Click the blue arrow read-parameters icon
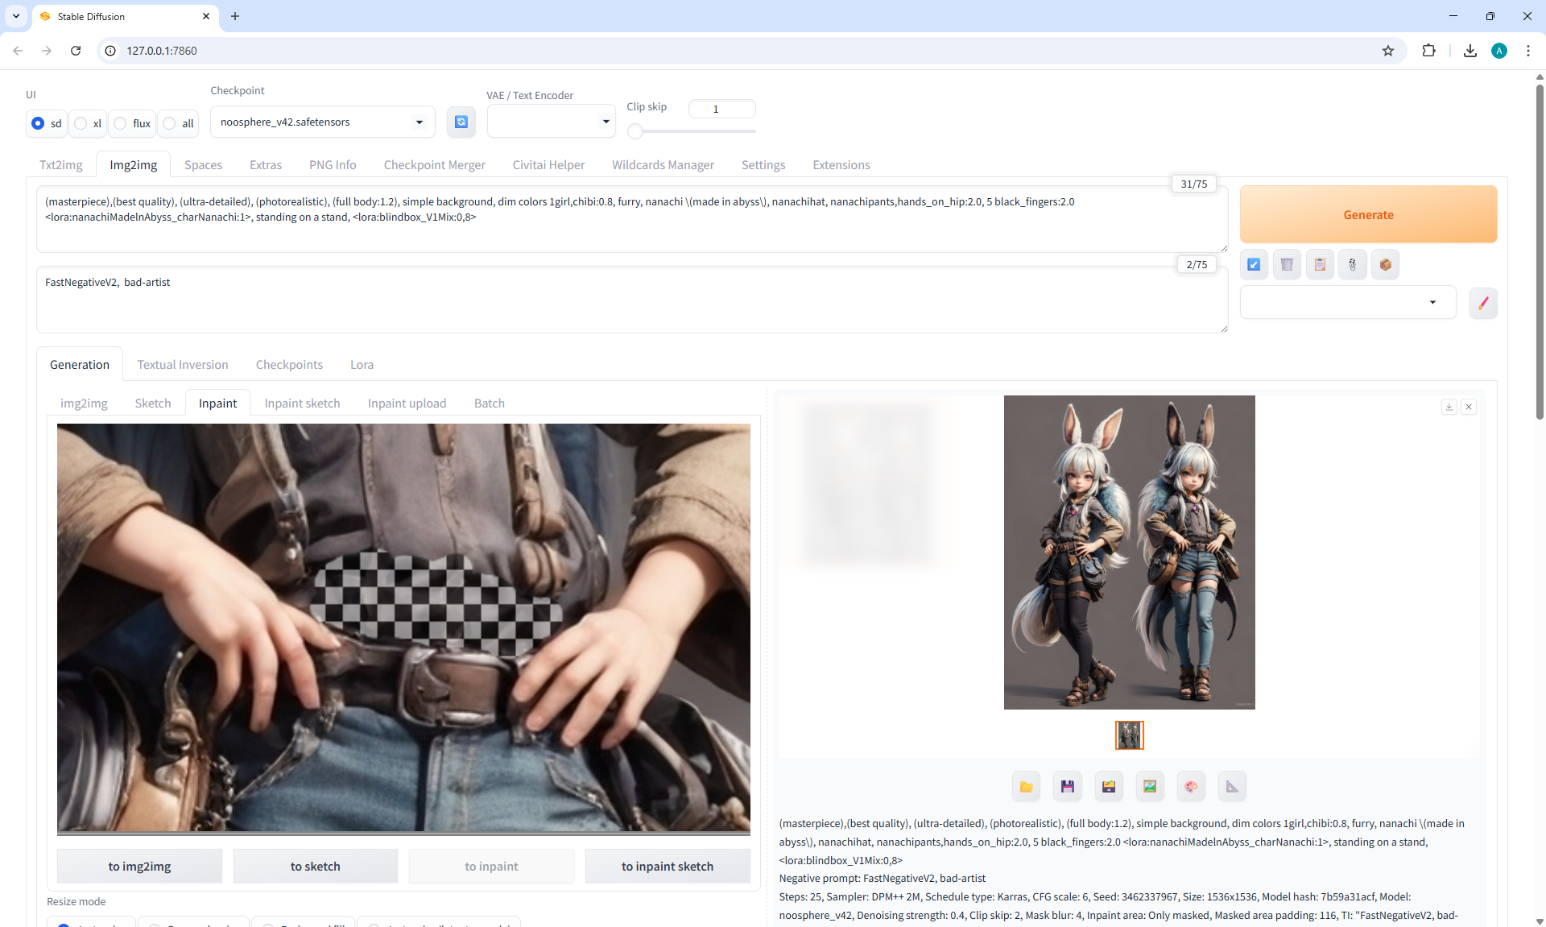 pos(1255,264)
